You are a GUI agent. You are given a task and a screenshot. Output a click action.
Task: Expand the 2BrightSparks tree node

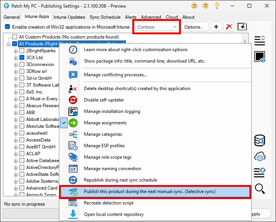(x=16, y=51)
